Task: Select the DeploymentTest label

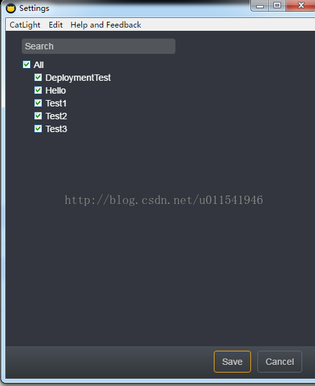Action: pyautogui.click(x=78, y=78)
